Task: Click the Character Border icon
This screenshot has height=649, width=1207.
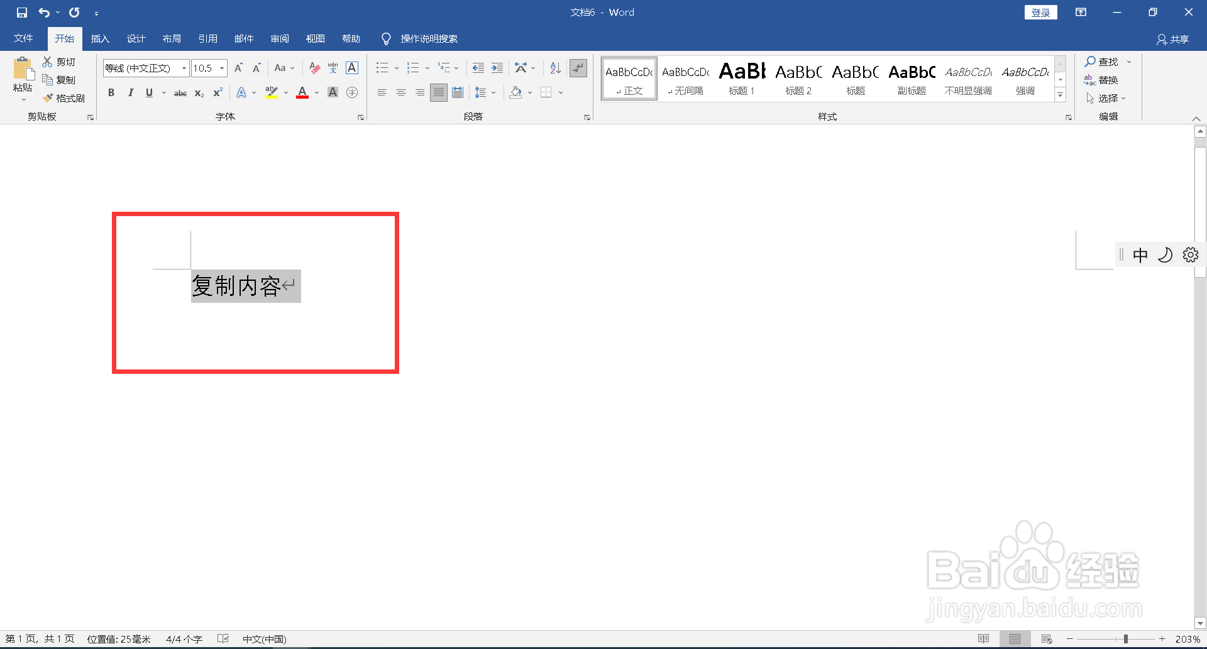Action: coord(352,68)
